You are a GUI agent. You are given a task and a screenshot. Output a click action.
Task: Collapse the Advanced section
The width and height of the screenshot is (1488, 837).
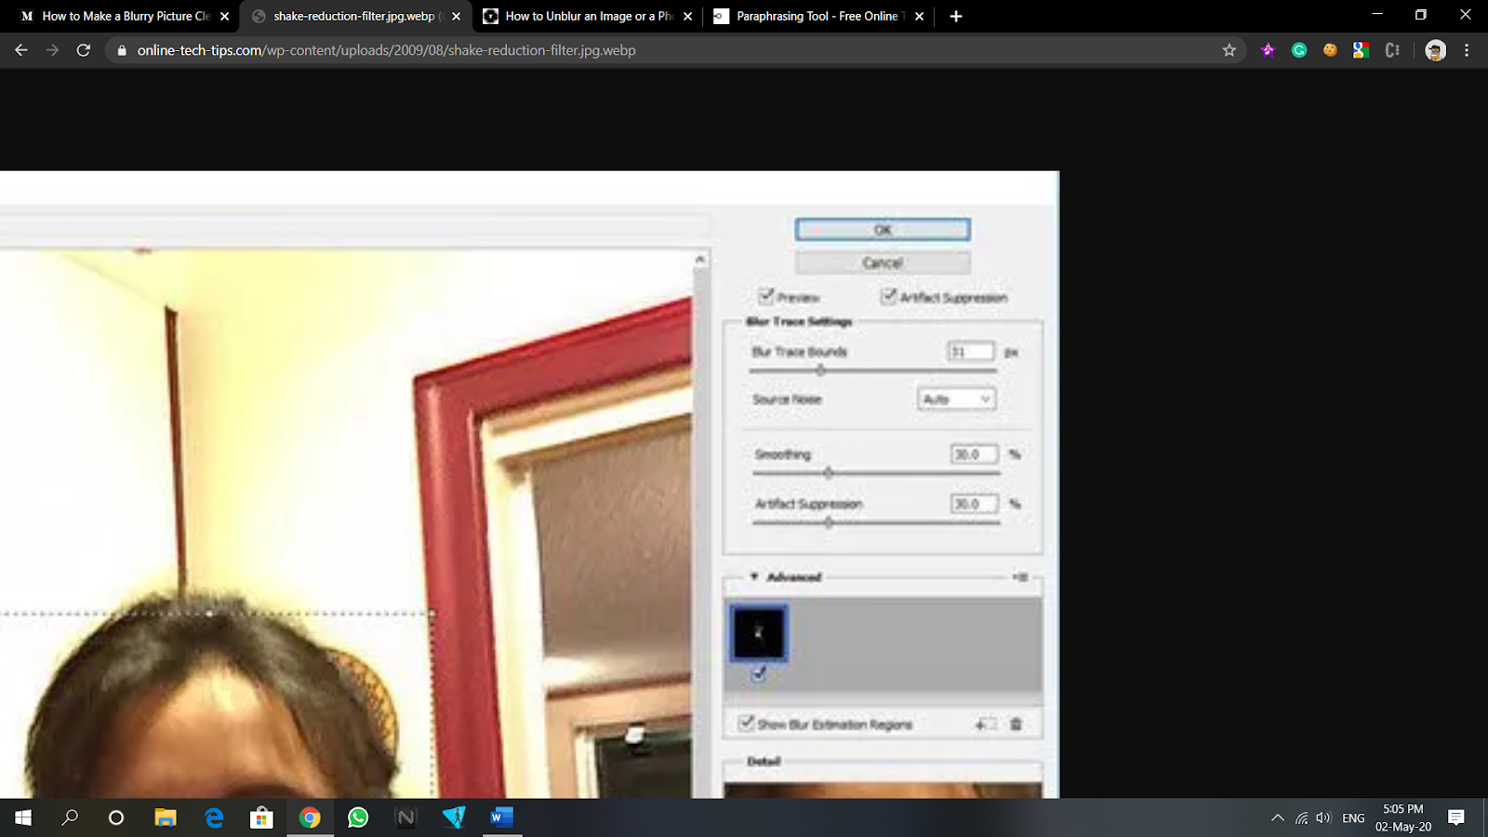754,577
